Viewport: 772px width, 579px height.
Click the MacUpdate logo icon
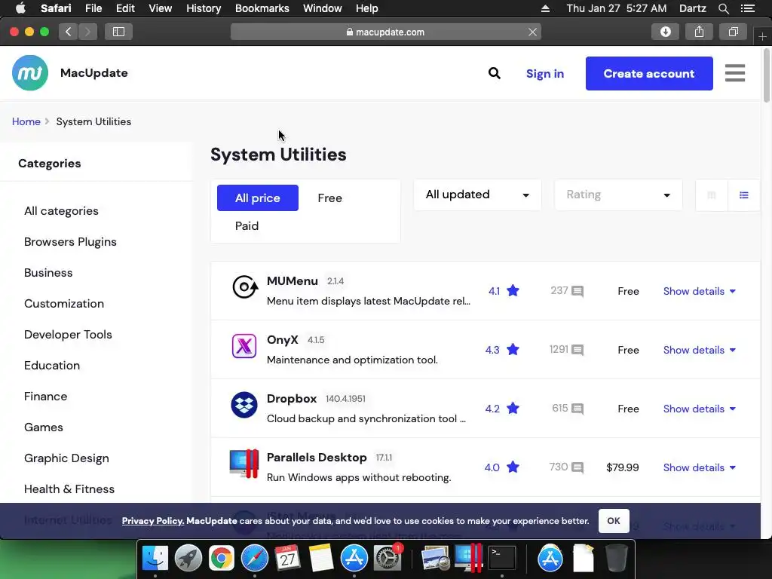point(30,73)
